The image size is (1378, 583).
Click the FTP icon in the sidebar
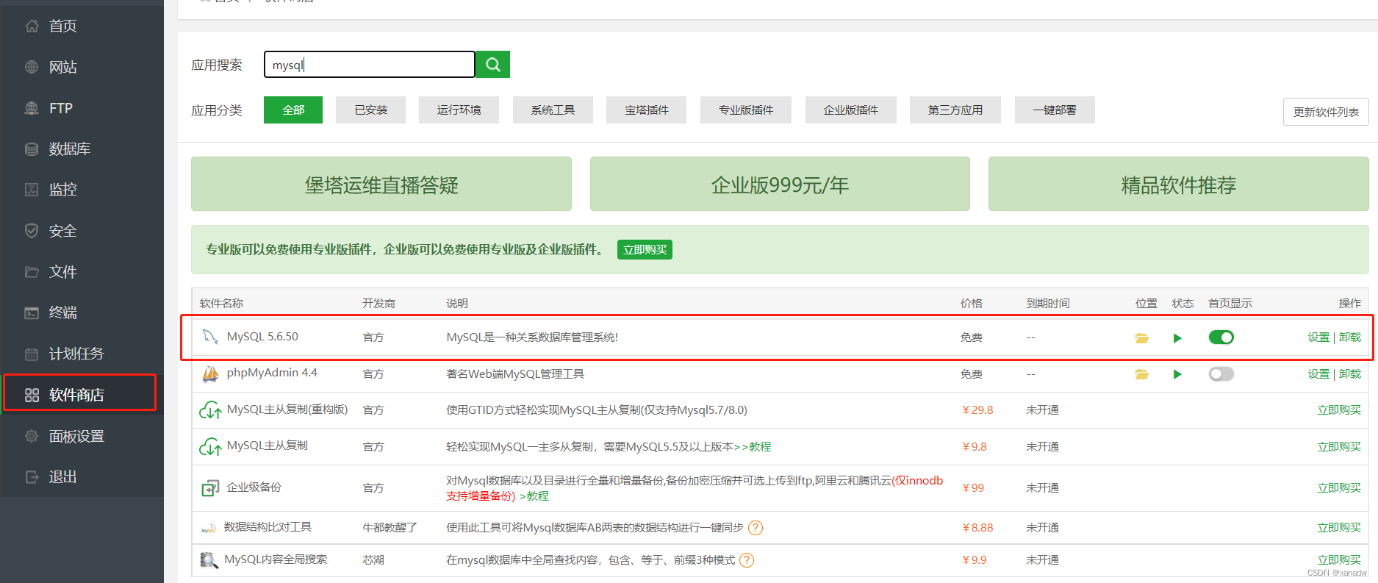click(32, 108)
